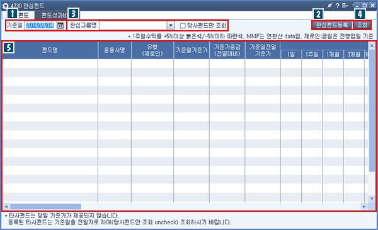378x230 pixels.
Task: Click right arrow of horizontal scrollbar
Action: coord(364,206)
